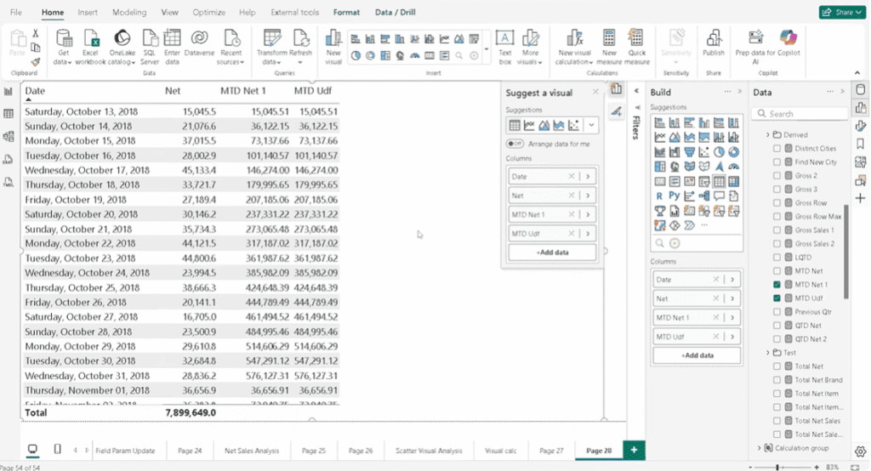Open Excel workbook data source
The image size is (871, 471).
[x=90, y=47]
